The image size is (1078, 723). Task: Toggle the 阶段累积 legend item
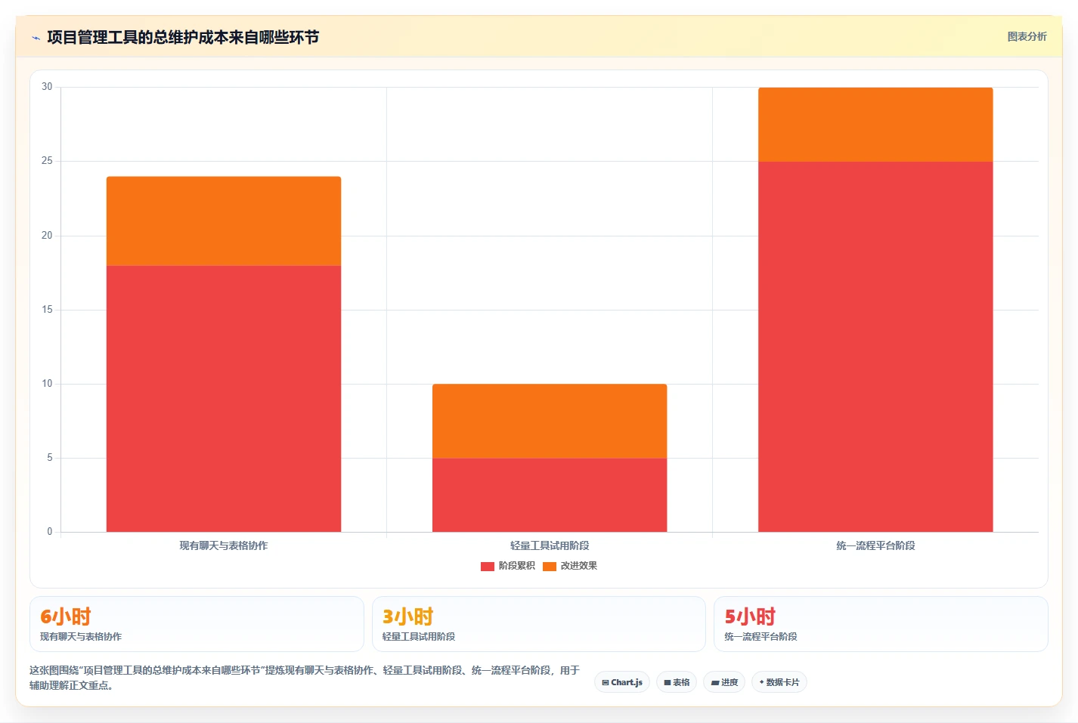coord(508,566)
